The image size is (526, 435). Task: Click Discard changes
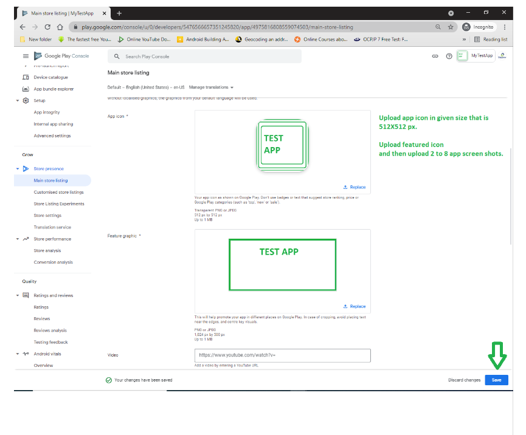[x=464, y=380]
